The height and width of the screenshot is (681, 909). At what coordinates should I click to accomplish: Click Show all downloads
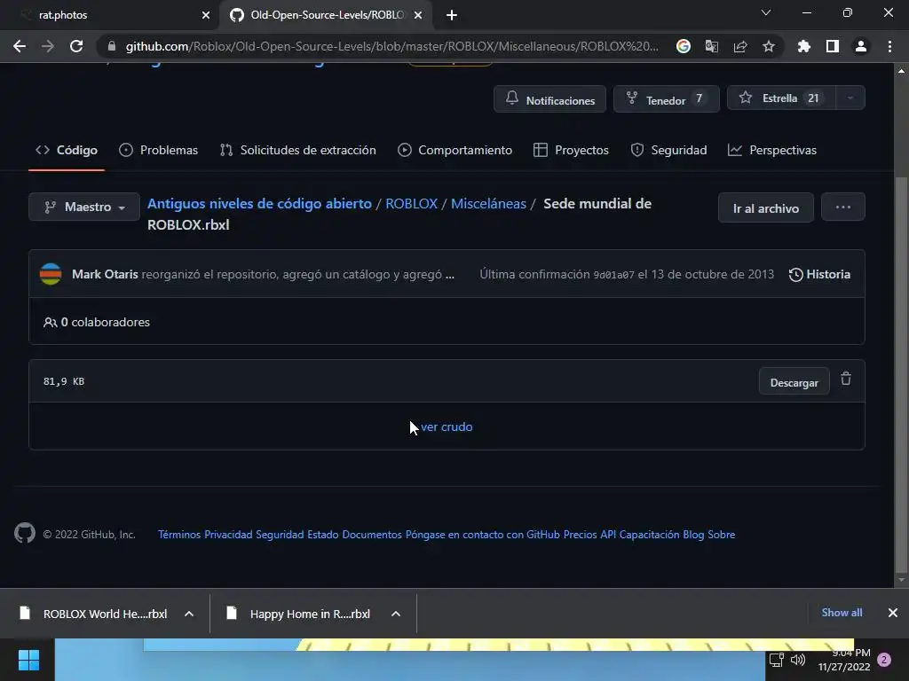842,612
